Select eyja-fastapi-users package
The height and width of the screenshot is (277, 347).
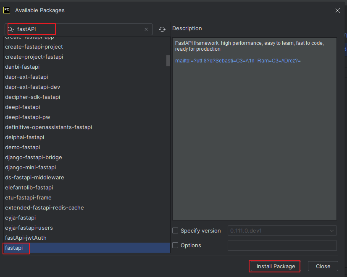[x=87, y=228]
